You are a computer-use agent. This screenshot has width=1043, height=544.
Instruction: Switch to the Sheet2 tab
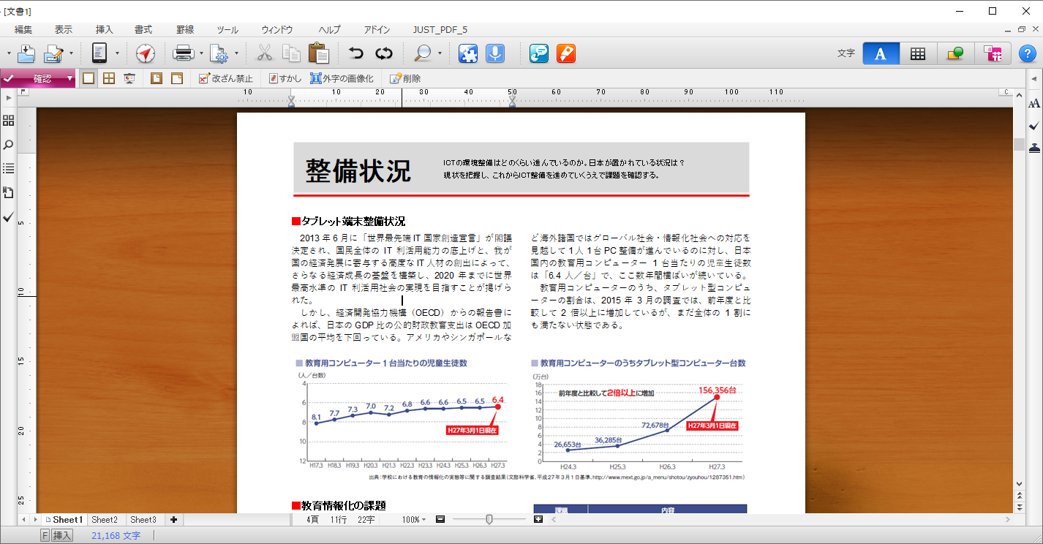click(105, 520)
